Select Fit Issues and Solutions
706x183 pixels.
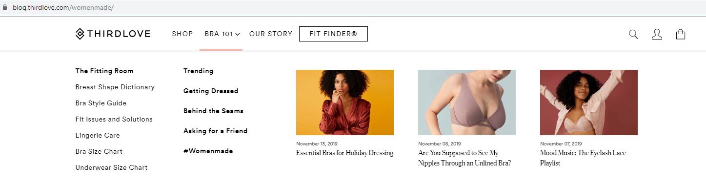tap(114, 119)
